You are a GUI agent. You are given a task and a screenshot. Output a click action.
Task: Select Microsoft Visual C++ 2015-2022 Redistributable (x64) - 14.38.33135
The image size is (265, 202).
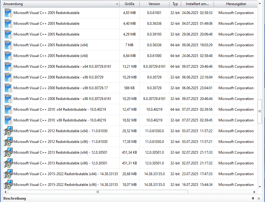66,174
